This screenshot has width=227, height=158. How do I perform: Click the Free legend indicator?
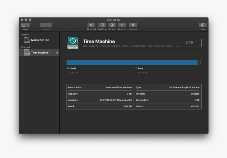tap(136, 68)
